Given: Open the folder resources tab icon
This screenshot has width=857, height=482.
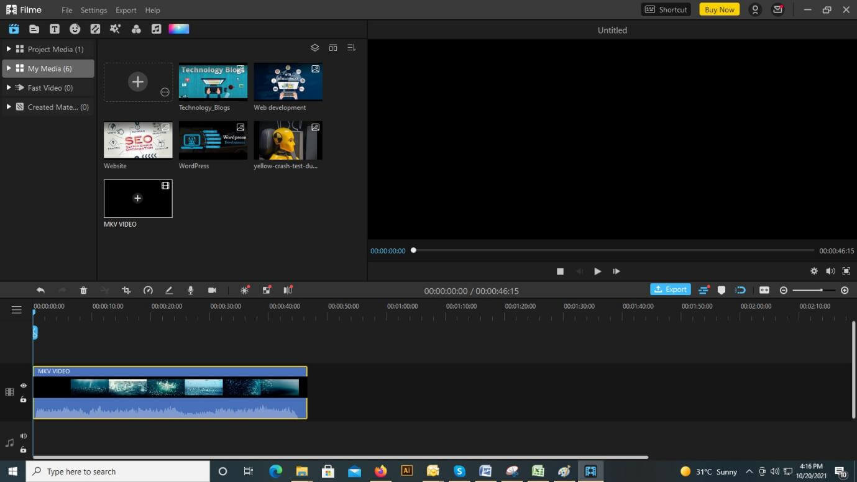Looking at the screenshot, I should [34, 29].
